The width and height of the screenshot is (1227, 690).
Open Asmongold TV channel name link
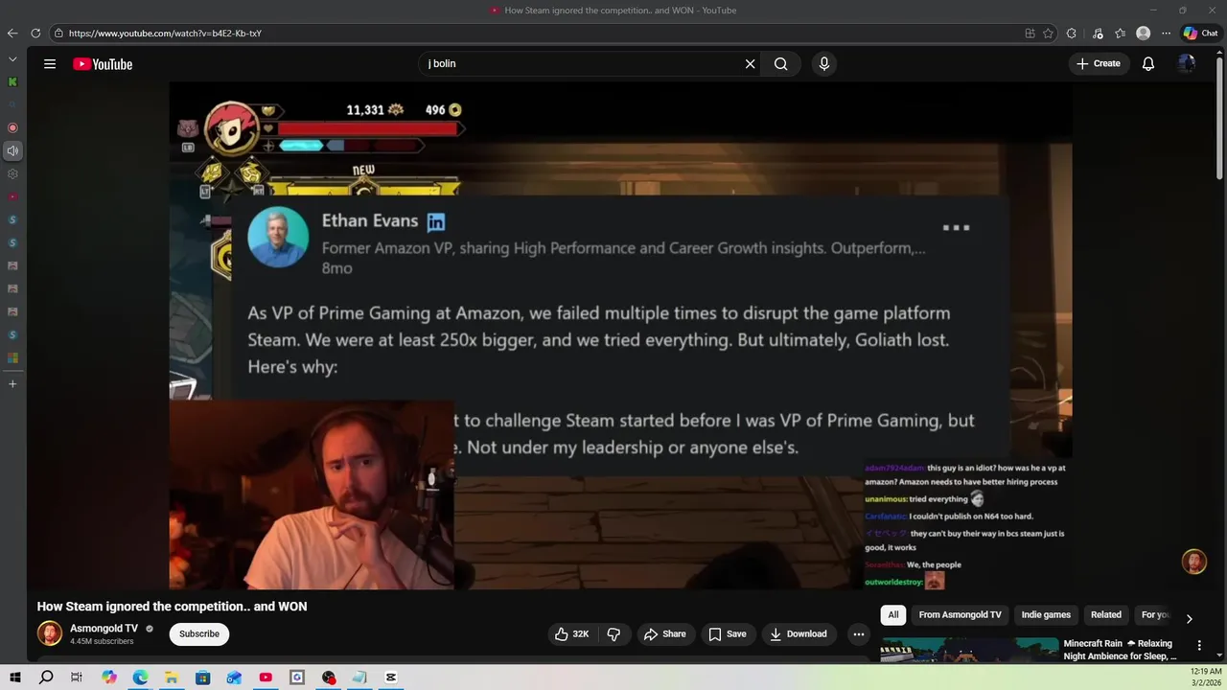(104, 629)
